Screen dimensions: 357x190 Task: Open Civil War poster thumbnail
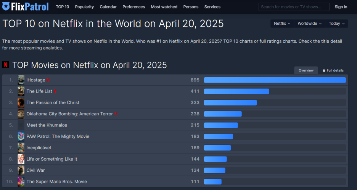21,170
